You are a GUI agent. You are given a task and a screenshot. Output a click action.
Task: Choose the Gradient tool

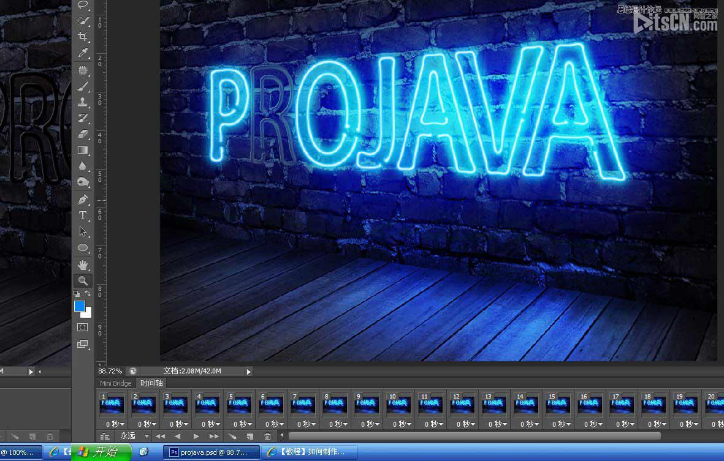tap(82, 151)
